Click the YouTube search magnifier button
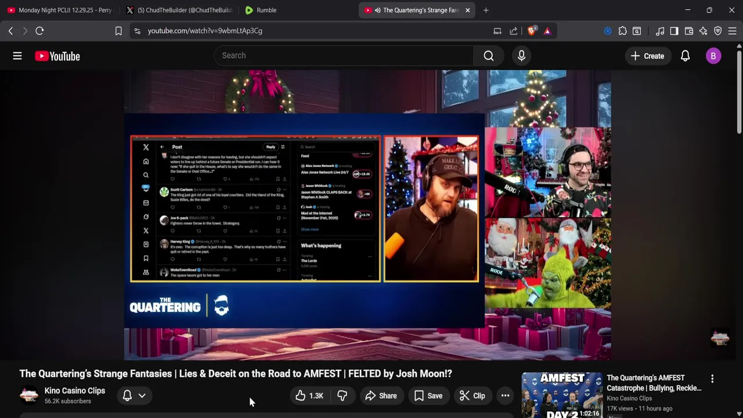Viewport: 743px width, 418px height. (489, 56)
